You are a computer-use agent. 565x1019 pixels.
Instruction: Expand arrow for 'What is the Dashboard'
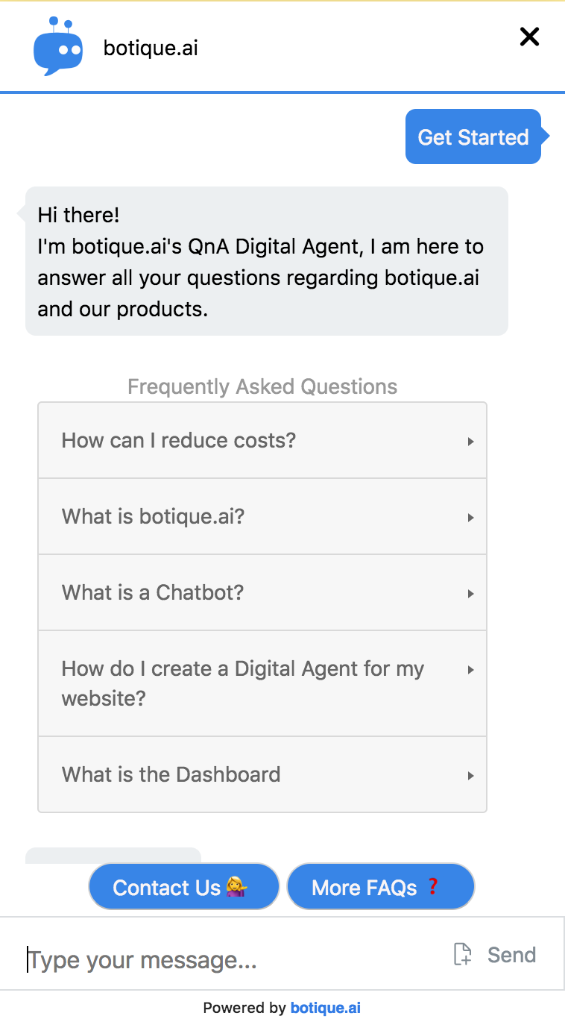pos(470,776)
